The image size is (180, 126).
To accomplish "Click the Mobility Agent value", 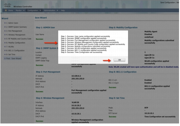I will pos(151,31).
